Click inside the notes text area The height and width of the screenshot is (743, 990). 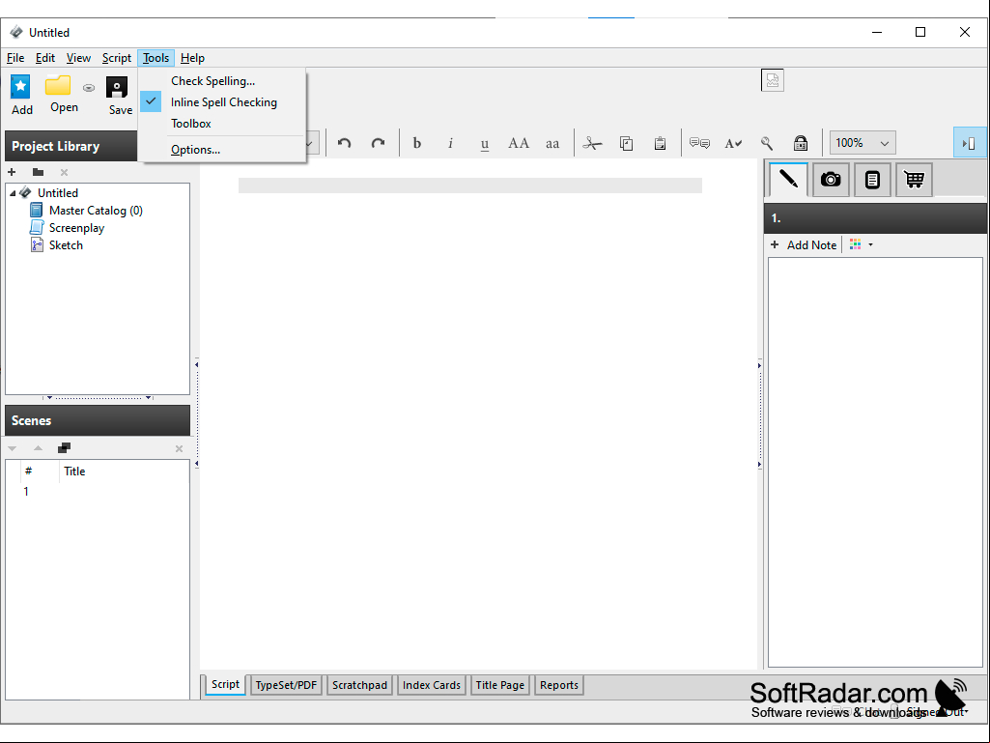[x=875, y=461]
